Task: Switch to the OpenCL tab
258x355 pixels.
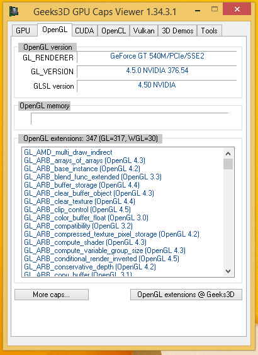Action: tap(113, 31)
